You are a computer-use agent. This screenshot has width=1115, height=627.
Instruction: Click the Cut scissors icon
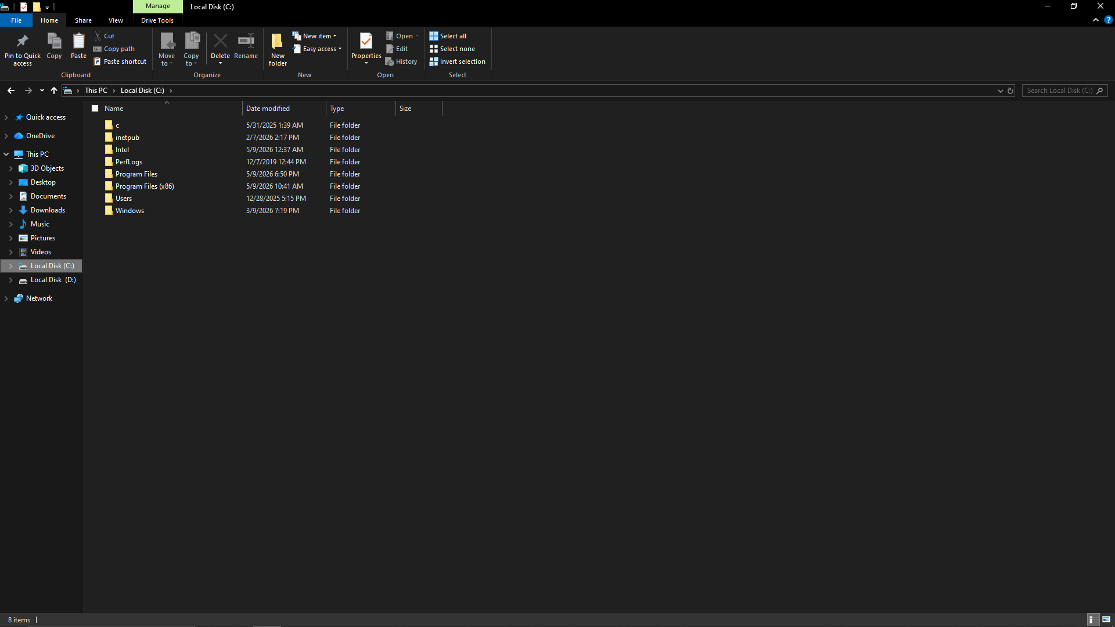(x=98, y=36)
